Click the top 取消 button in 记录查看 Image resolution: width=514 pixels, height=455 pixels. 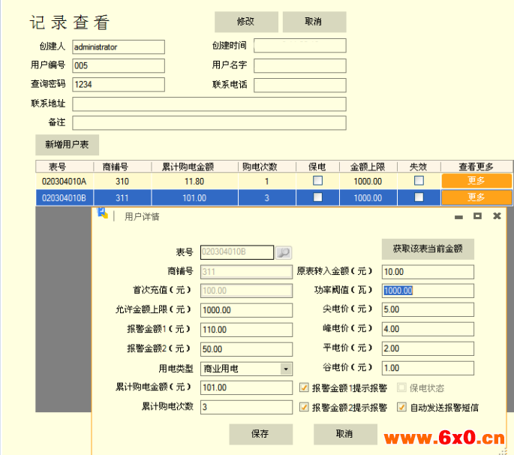pyautogui.click(x=314, y=22)
